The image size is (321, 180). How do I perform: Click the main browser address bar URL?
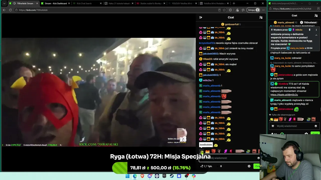pyautogui.click(x=33, y=10)
